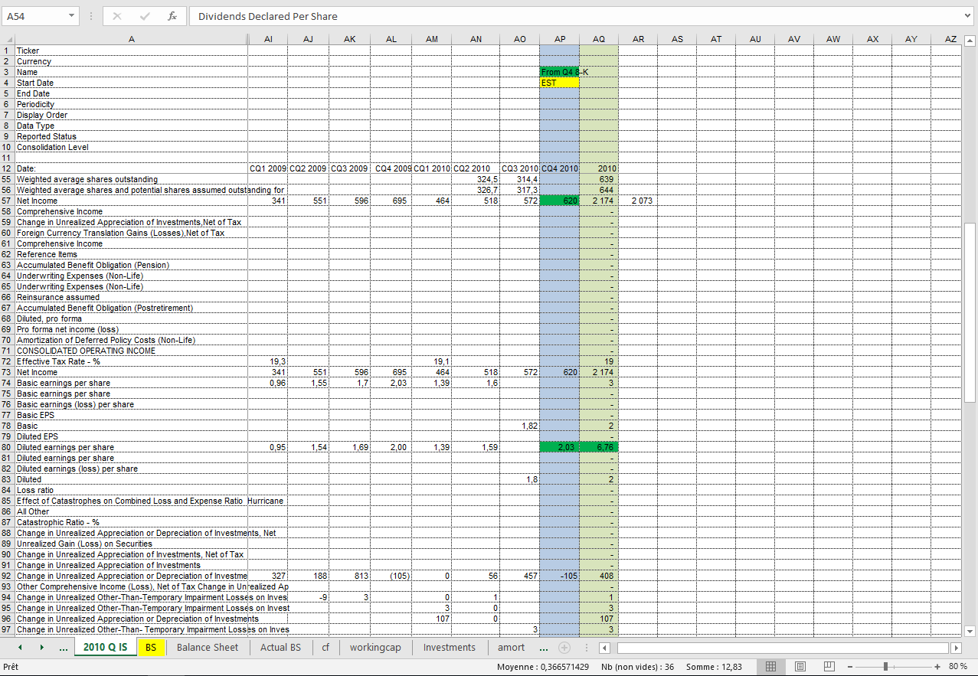Click the green 'From Q4 8-K' cell
978x676 pixels.
pyautogui.click(x=560, y=72)
